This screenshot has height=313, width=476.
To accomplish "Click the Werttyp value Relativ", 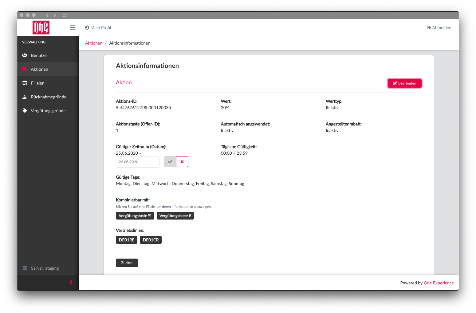I will pyautogui.click(x=332, y=108).
